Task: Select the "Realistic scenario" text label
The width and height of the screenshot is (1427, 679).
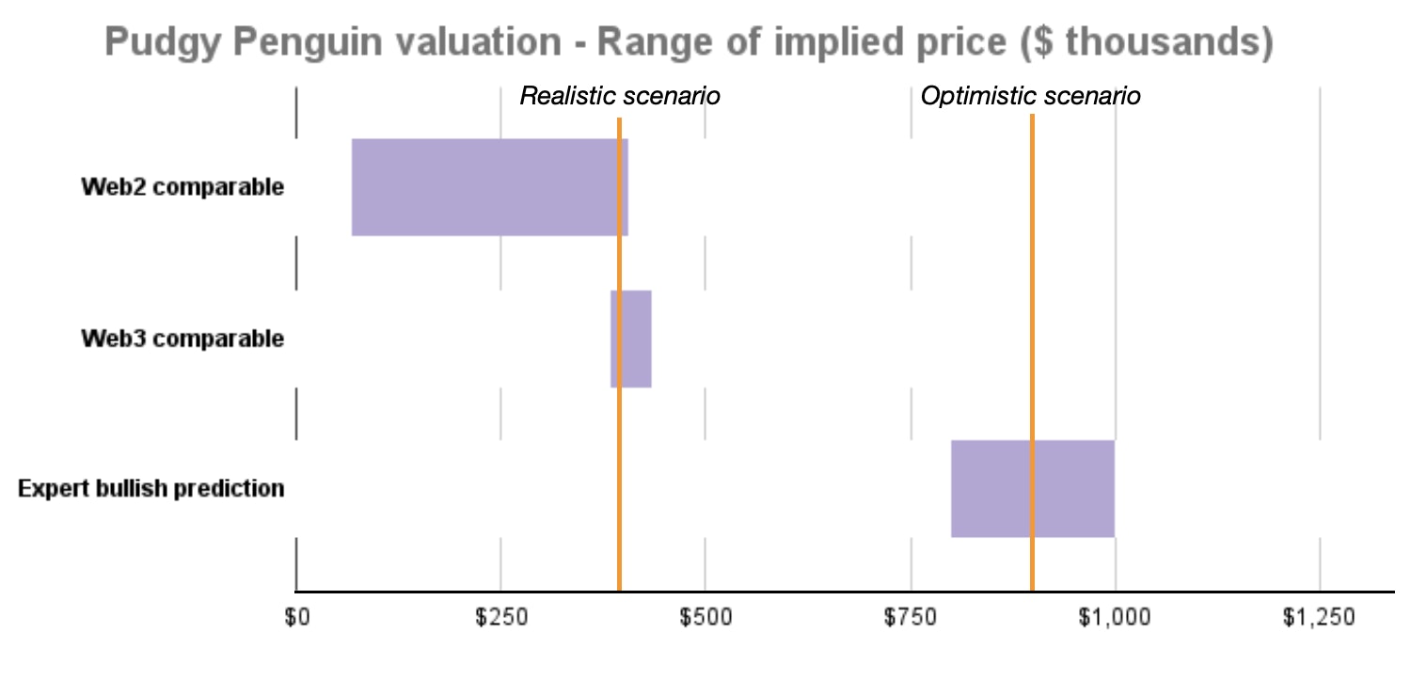Action: [x=620, y=96]
